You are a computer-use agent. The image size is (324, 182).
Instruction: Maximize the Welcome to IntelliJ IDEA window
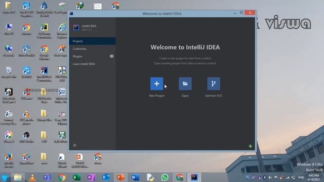click(241, 13)
